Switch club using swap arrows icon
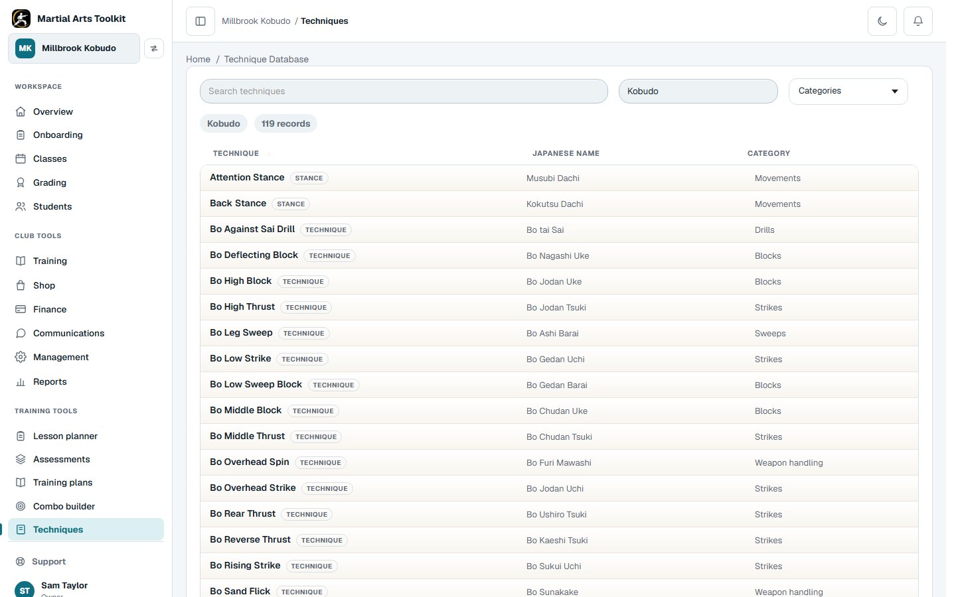 [154, 48]
